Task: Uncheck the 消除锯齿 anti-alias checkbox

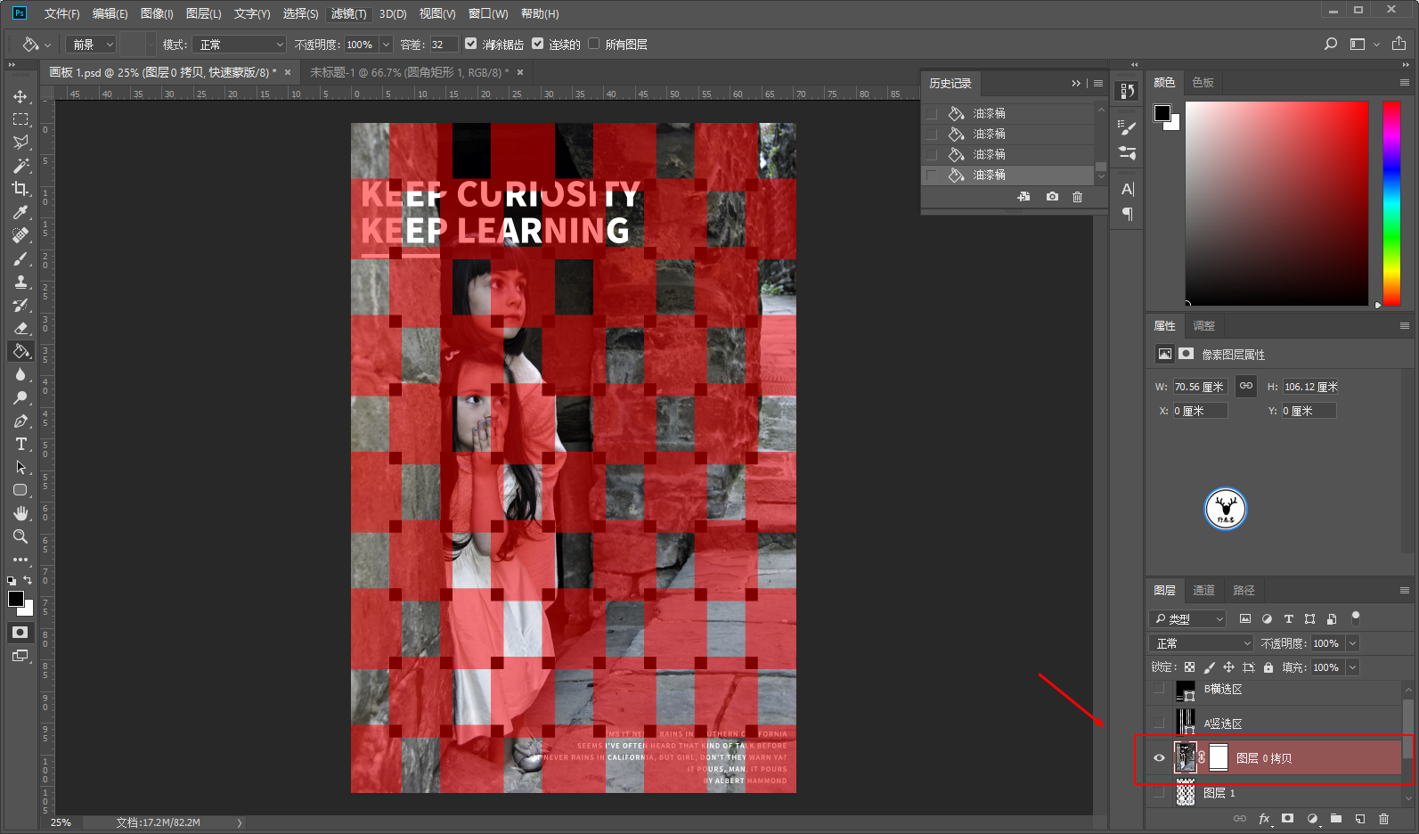Action: coord(471,44)
